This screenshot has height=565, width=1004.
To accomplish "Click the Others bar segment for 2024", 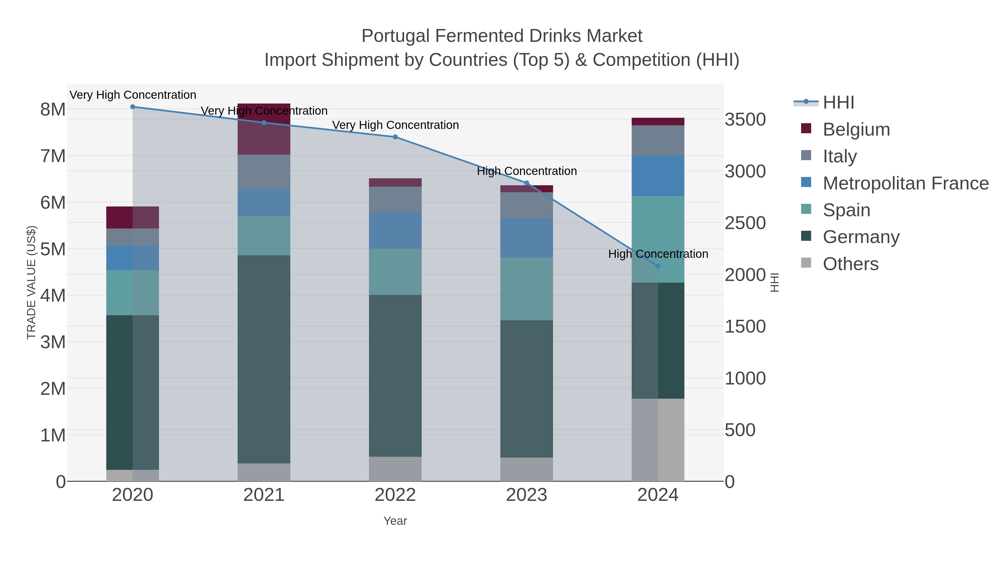I will click(658, 440).
